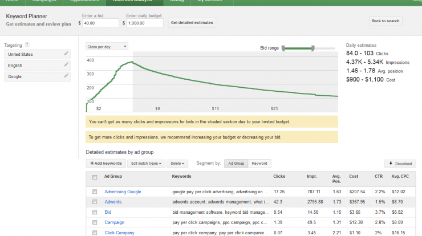Screen dimensions: 422x236
Task: Check the Bid row checkbox
Action: [x=95, y=212]
